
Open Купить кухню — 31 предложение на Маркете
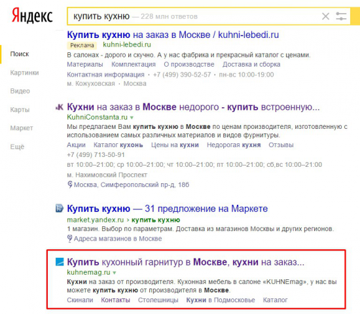coord(168,209)
